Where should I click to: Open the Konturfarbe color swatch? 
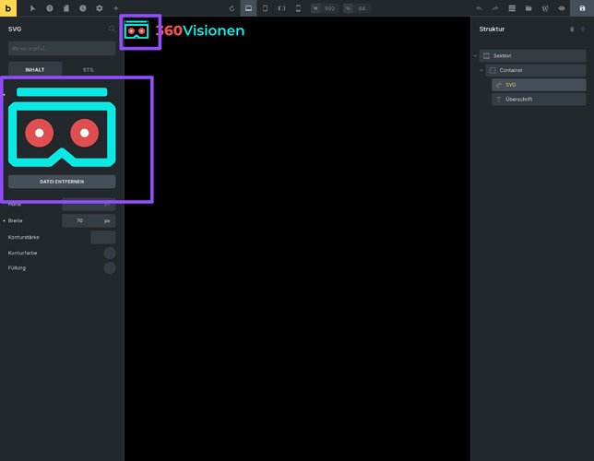click(110, 253)
